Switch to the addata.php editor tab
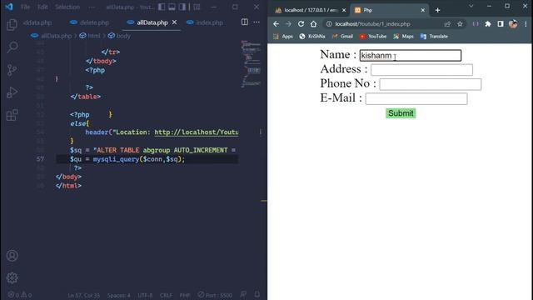The image size is (533, 300). [37, 22]
